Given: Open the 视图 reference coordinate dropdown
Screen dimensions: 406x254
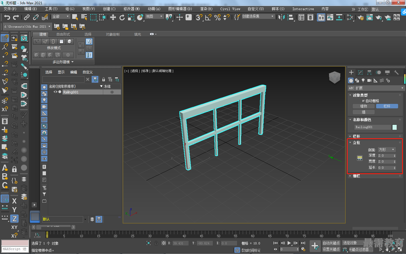Looking at the screenshot, I should [154, 17].
